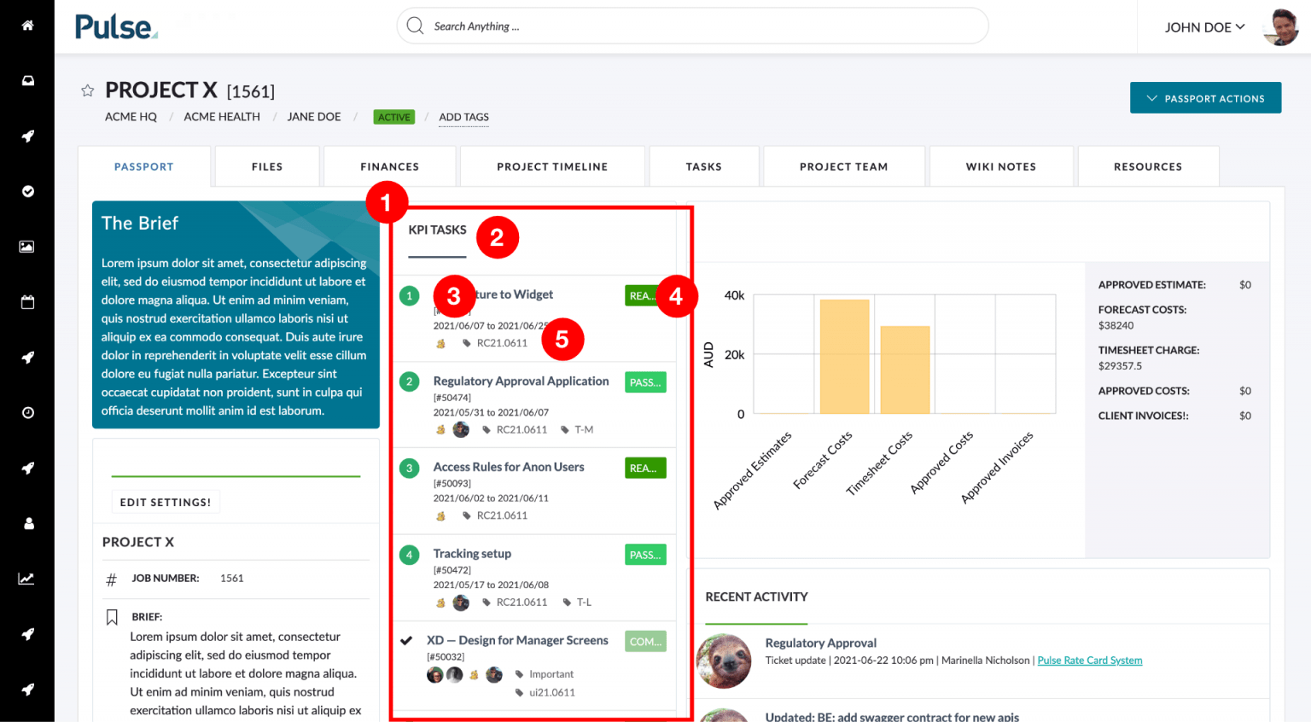Click the clock history icon in the sidebar

tap(27, 412)
